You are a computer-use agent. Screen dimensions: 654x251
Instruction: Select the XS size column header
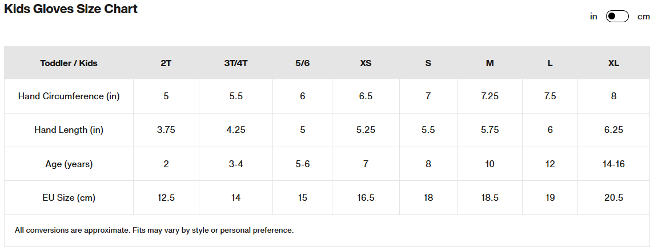point(366,63)
